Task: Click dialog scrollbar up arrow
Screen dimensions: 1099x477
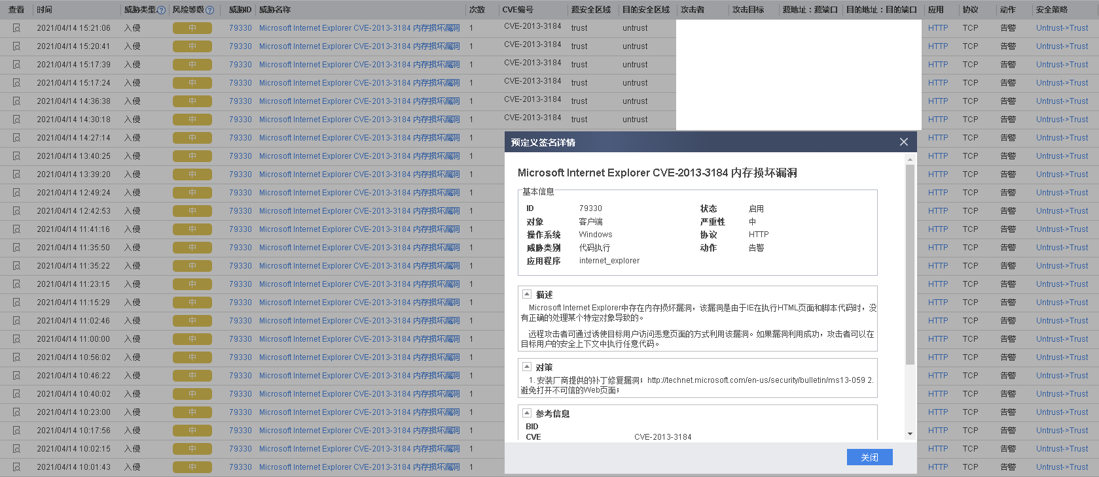Action: coord(910,159)
